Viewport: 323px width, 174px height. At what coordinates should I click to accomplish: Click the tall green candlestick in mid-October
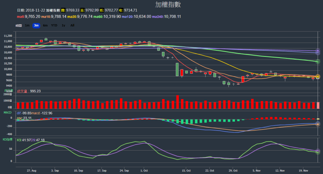177,69
